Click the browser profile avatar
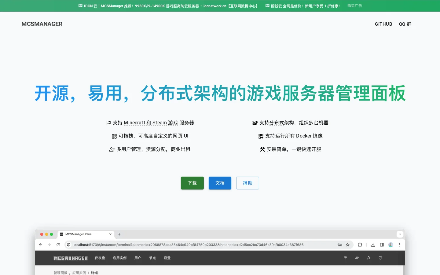 tap(391, 245)
